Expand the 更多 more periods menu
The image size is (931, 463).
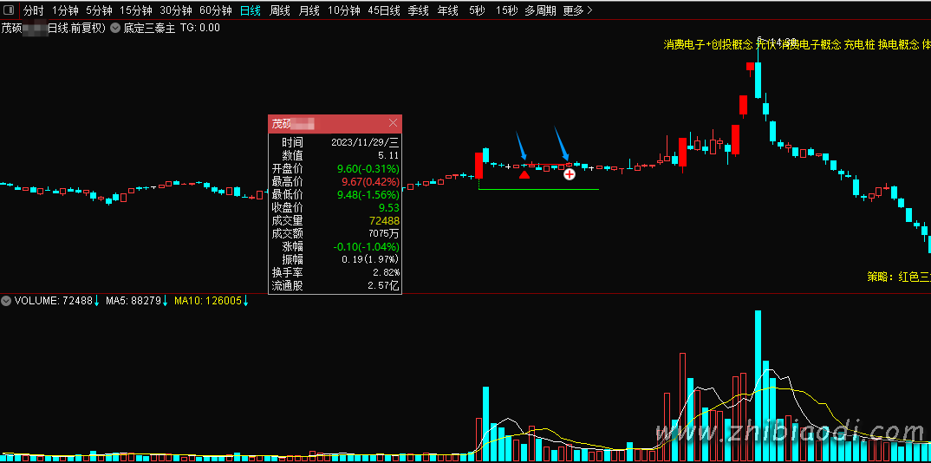tap(577, 10)
